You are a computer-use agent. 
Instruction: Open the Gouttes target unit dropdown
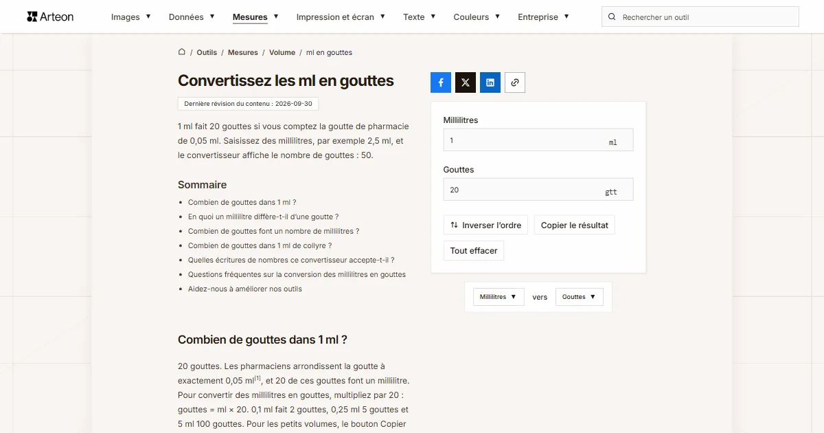tap(580, 297)
